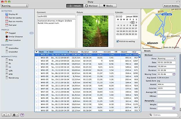Image resolution: width=181 pixels, height=119 pixels.
Task: Select the row dated So., 08.11.09 15:39
Action: click(x=86, y=98)
